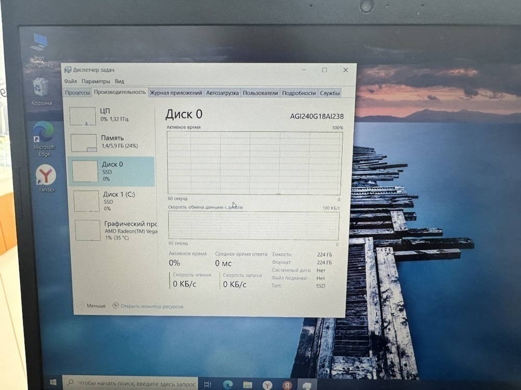The height and width of the screenshot is (390, 521).
Task: Select the Графический процессор sidebar entry
Action: pyautogui.click(x=115, y=230)
